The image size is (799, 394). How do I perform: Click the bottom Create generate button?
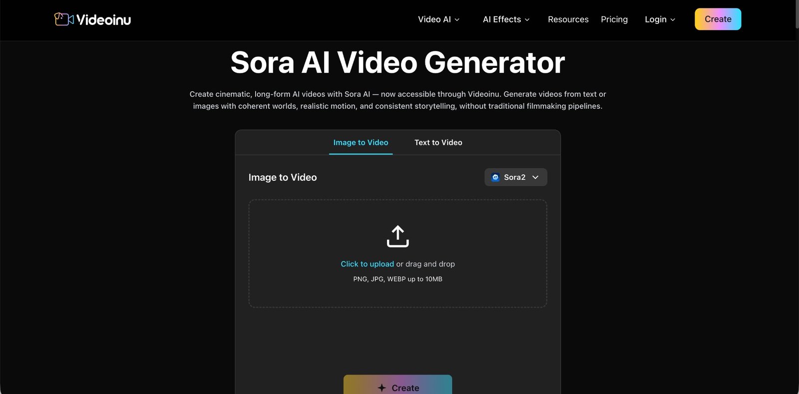pos(398,385)
